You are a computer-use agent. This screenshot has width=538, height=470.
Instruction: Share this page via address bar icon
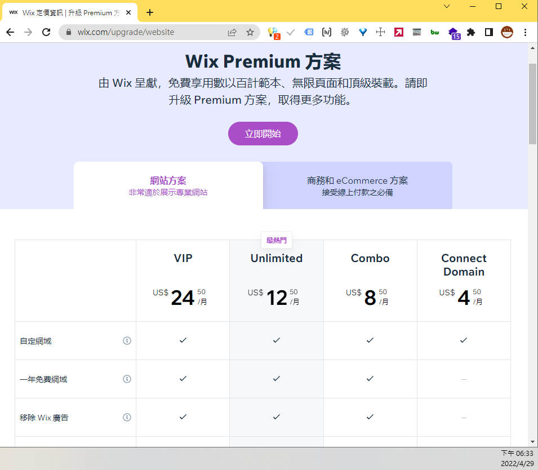[232, 32]
